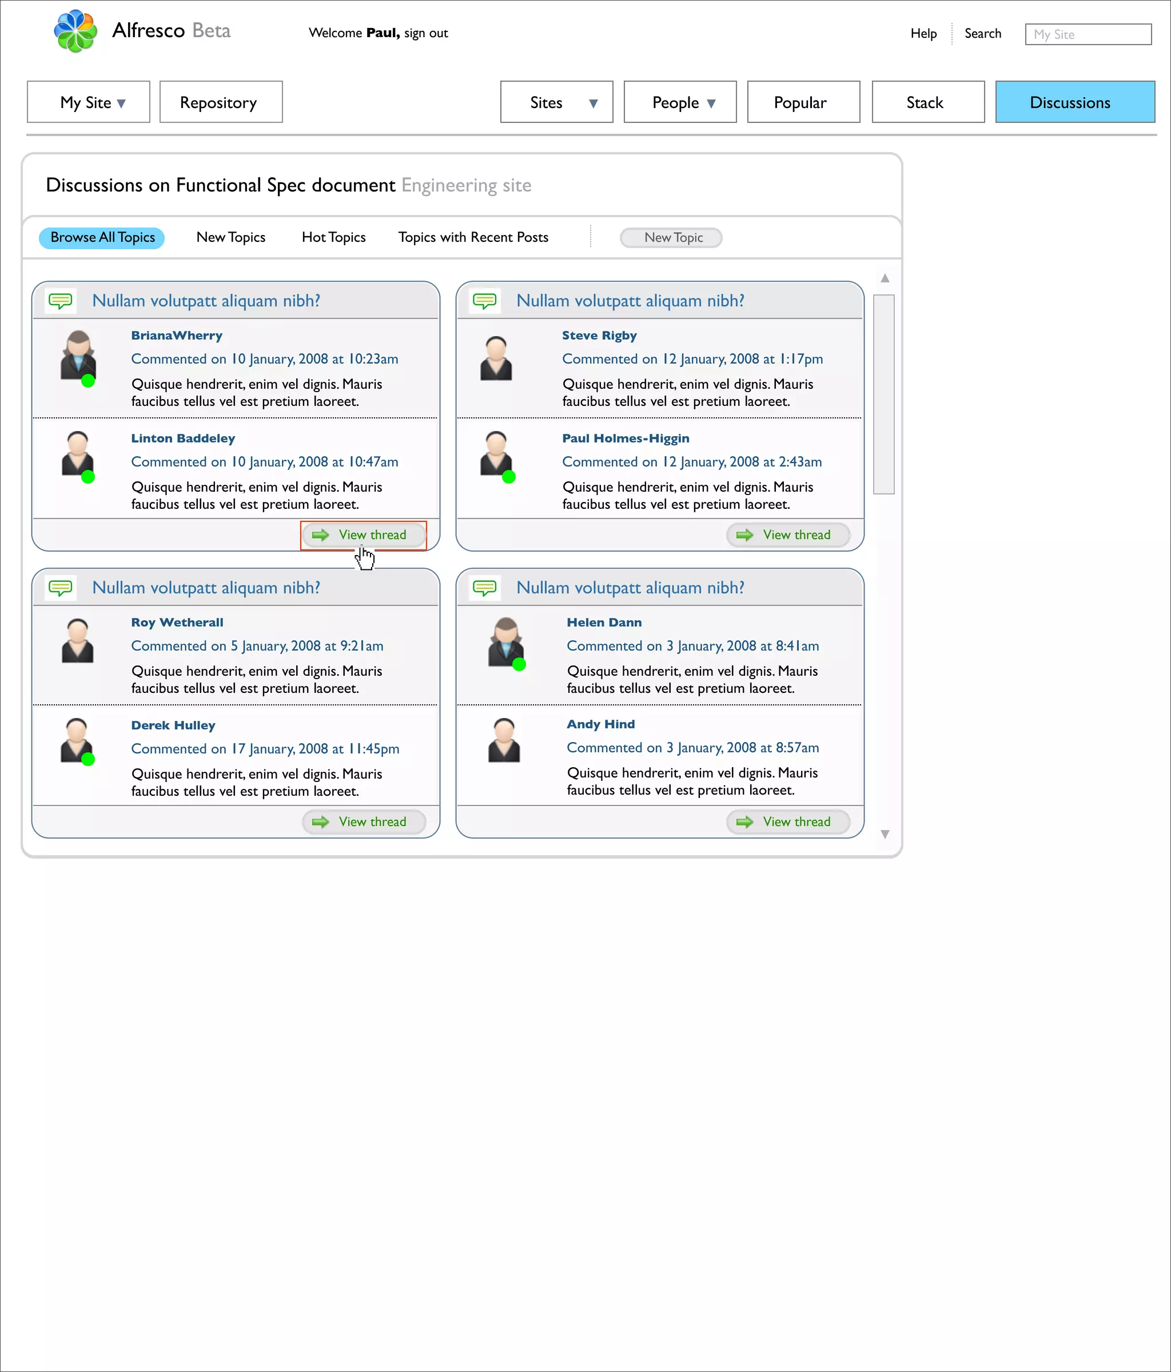The width and height of the screenshot is (1171, 1372).
Task: Click Roy Wetherall's avatar picture
Action: click(x=78, y=640)
